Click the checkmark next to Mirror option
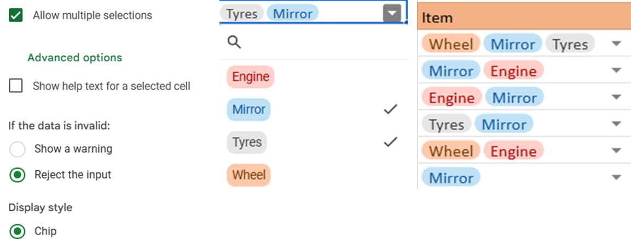The image size is (631, 239). (x=390, y=110)
